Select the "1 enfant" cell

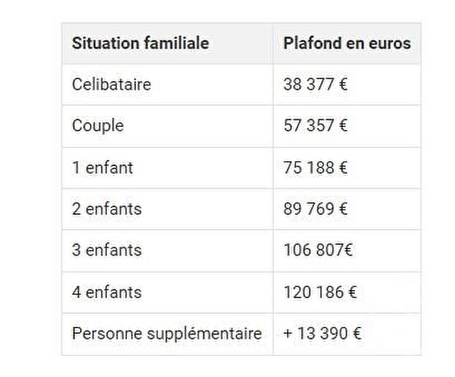102,167
